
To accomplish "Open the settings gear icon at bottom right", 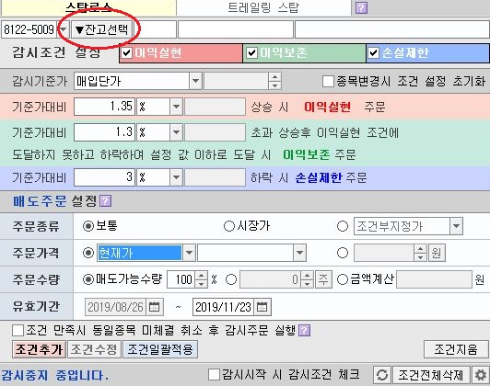I will pos(481,375).
